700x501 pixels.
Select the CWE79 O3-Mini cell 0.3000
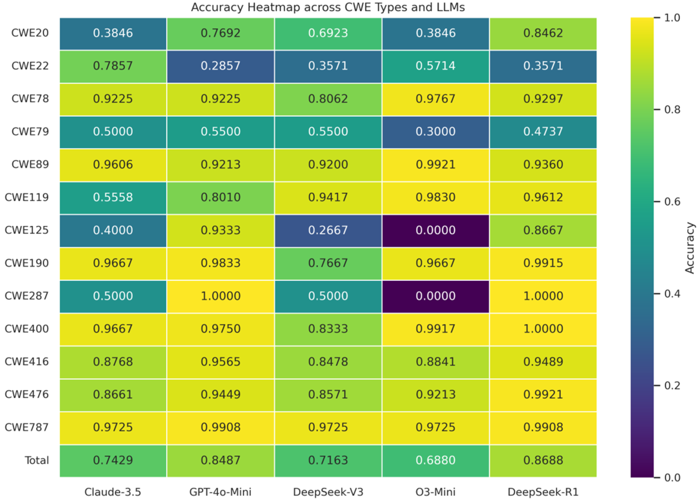436,132
